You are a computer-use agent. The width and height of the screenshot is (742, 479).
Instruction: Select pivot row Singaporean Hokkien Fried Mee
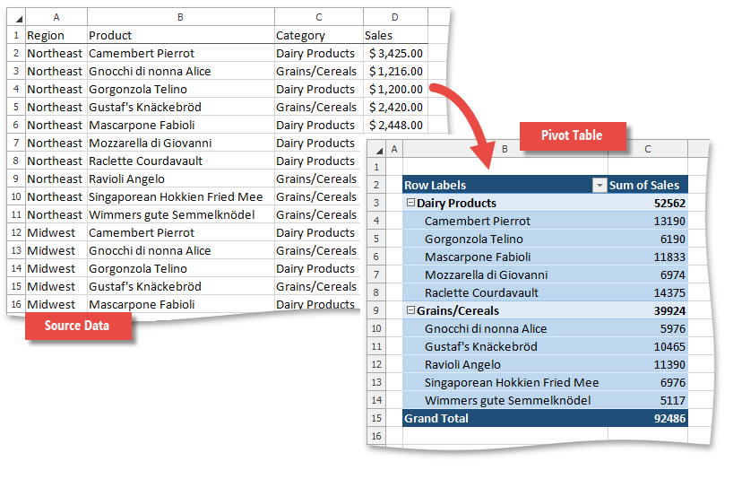point(505,382)
